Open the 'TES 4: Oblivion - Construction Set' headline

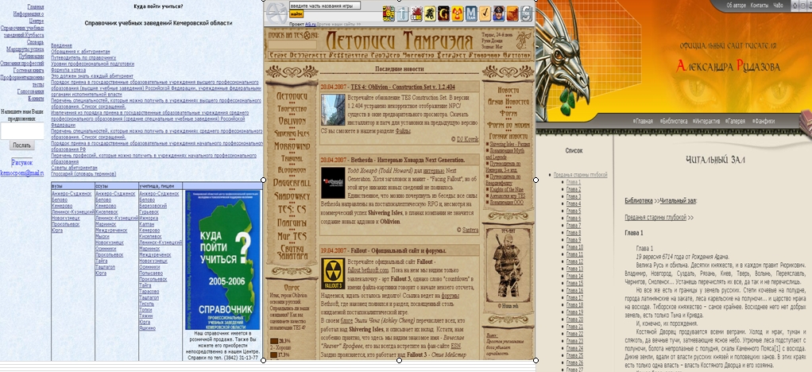coord(403,87)
